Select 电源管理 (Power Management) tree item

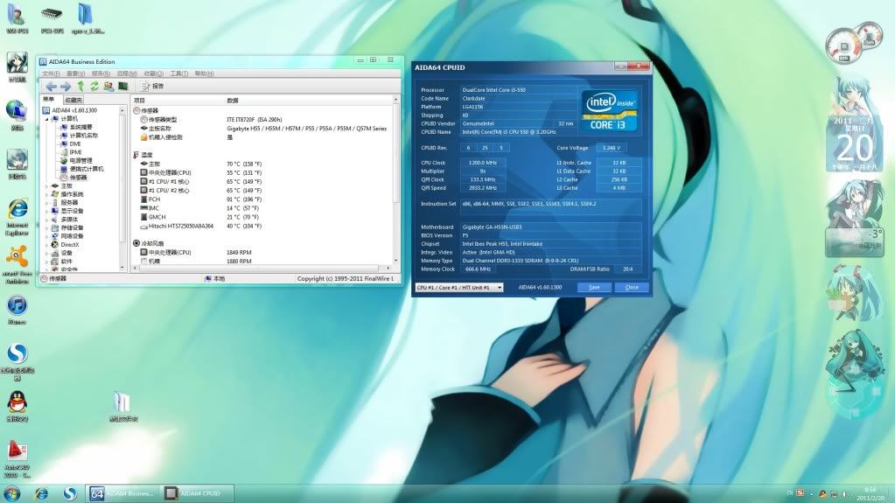[x=80, y=160]
